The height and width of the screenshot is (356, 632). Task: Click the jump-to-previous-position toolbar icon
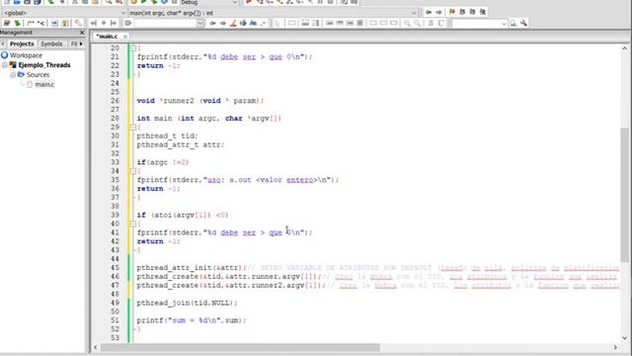93,23
